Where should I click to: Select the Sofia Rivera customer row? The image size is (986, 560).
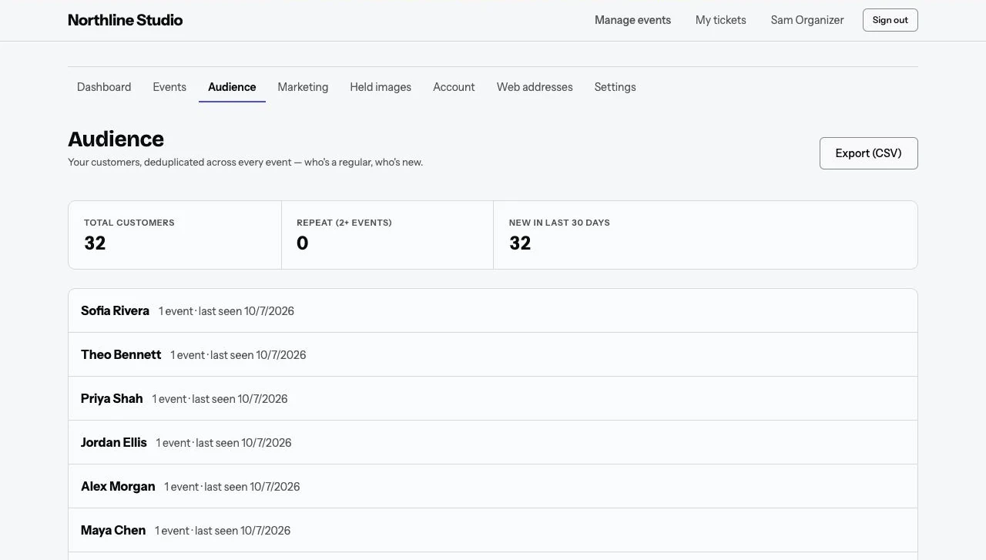[x=493, y=310]
